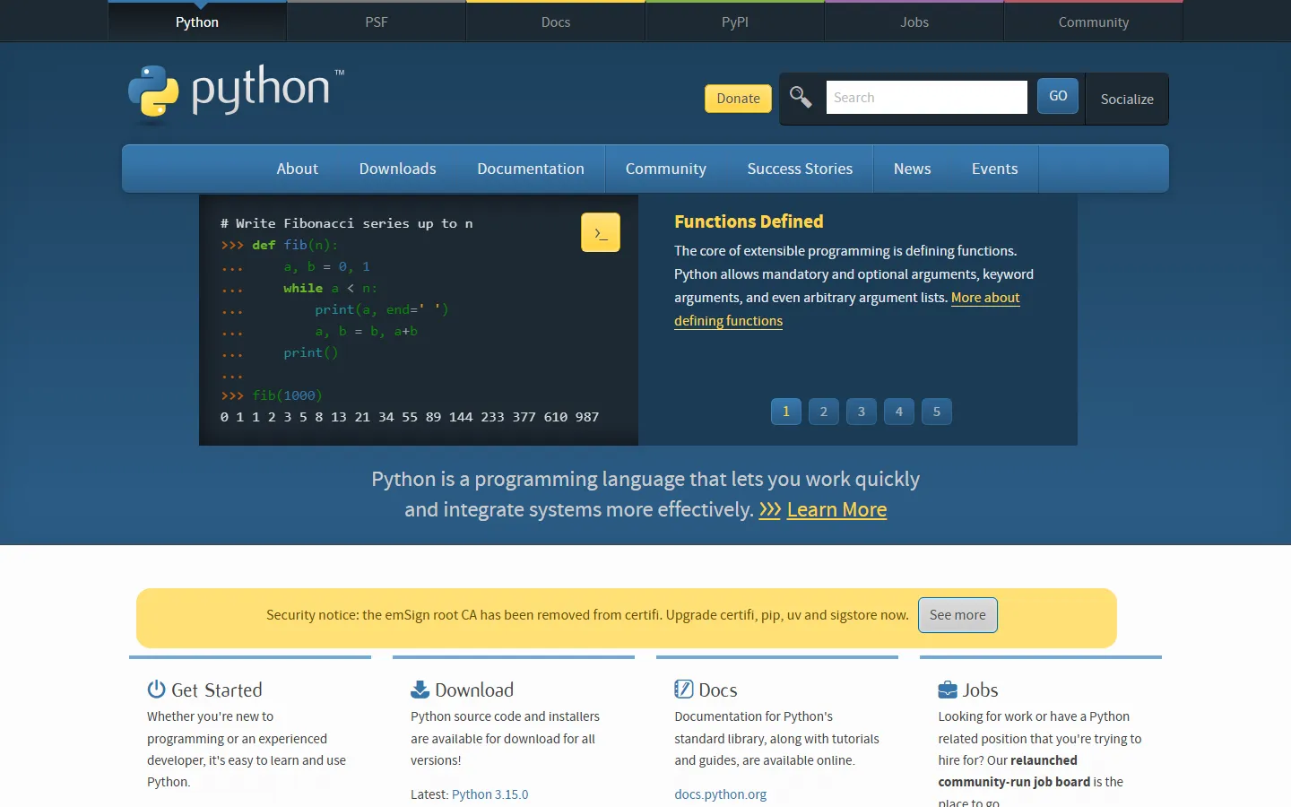Click the Learn More link
Viewport: 1291px width, 807px height.
[x=836, y=509]
